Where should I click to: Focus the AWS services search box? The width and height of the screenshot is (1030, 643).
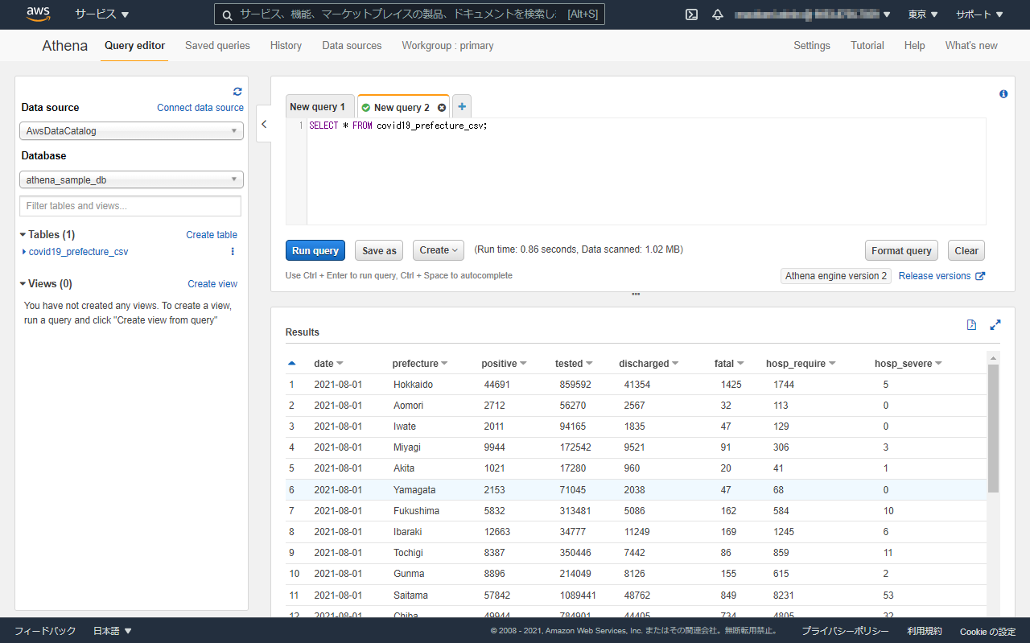tap(410, 14)
